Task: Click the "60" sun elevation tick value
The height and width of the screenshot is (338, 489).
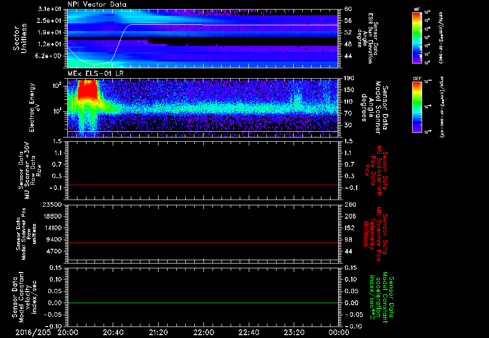Action: pyautogui.click(x=348, y=9)
